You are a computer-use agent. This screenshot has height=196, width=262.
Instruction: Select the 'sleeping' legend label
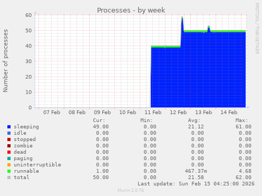coord(26,127)
